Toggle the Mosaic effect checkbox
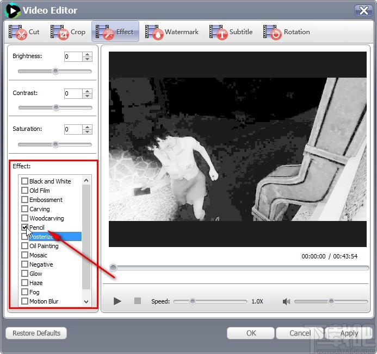Viewport: 377px width, 354px height. click(x=24, y=255)
